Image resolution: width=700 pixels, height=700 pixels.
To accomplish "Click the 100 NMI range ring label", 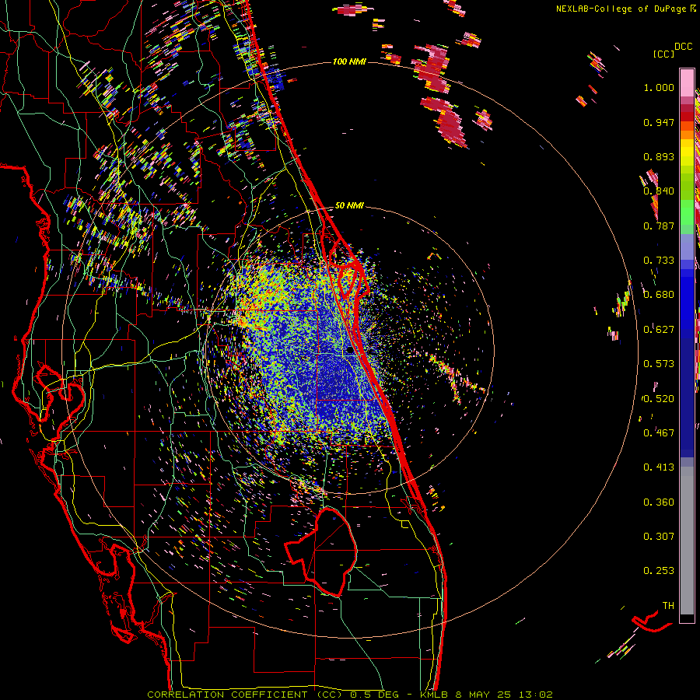I will (349, 61).
